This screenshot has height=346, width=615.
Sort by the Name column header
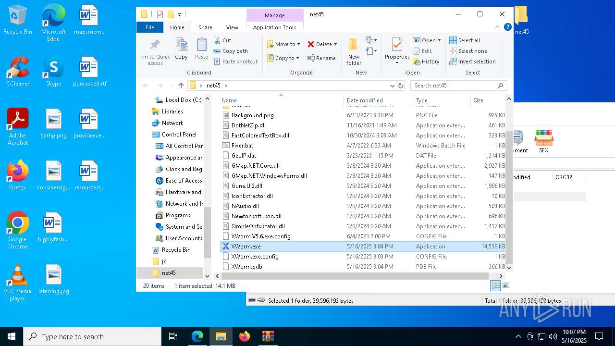(281, 100)
